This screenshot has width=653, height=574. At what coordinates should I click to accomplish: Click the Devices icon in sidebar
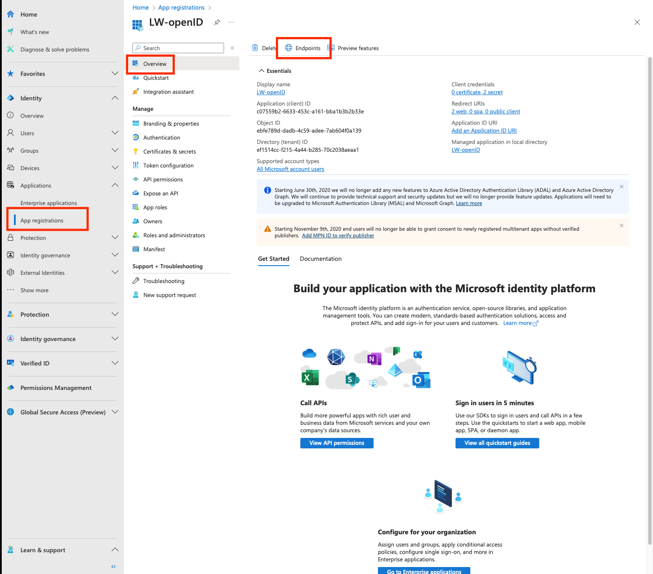pos(10,167)
